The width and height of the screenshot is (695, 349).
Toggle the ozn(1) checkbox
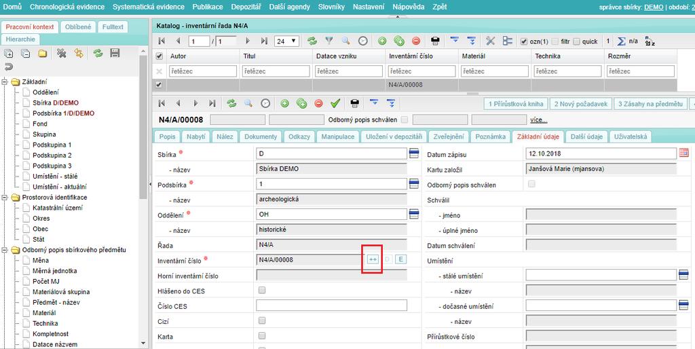pyautogui.click(x=524, y=41)
